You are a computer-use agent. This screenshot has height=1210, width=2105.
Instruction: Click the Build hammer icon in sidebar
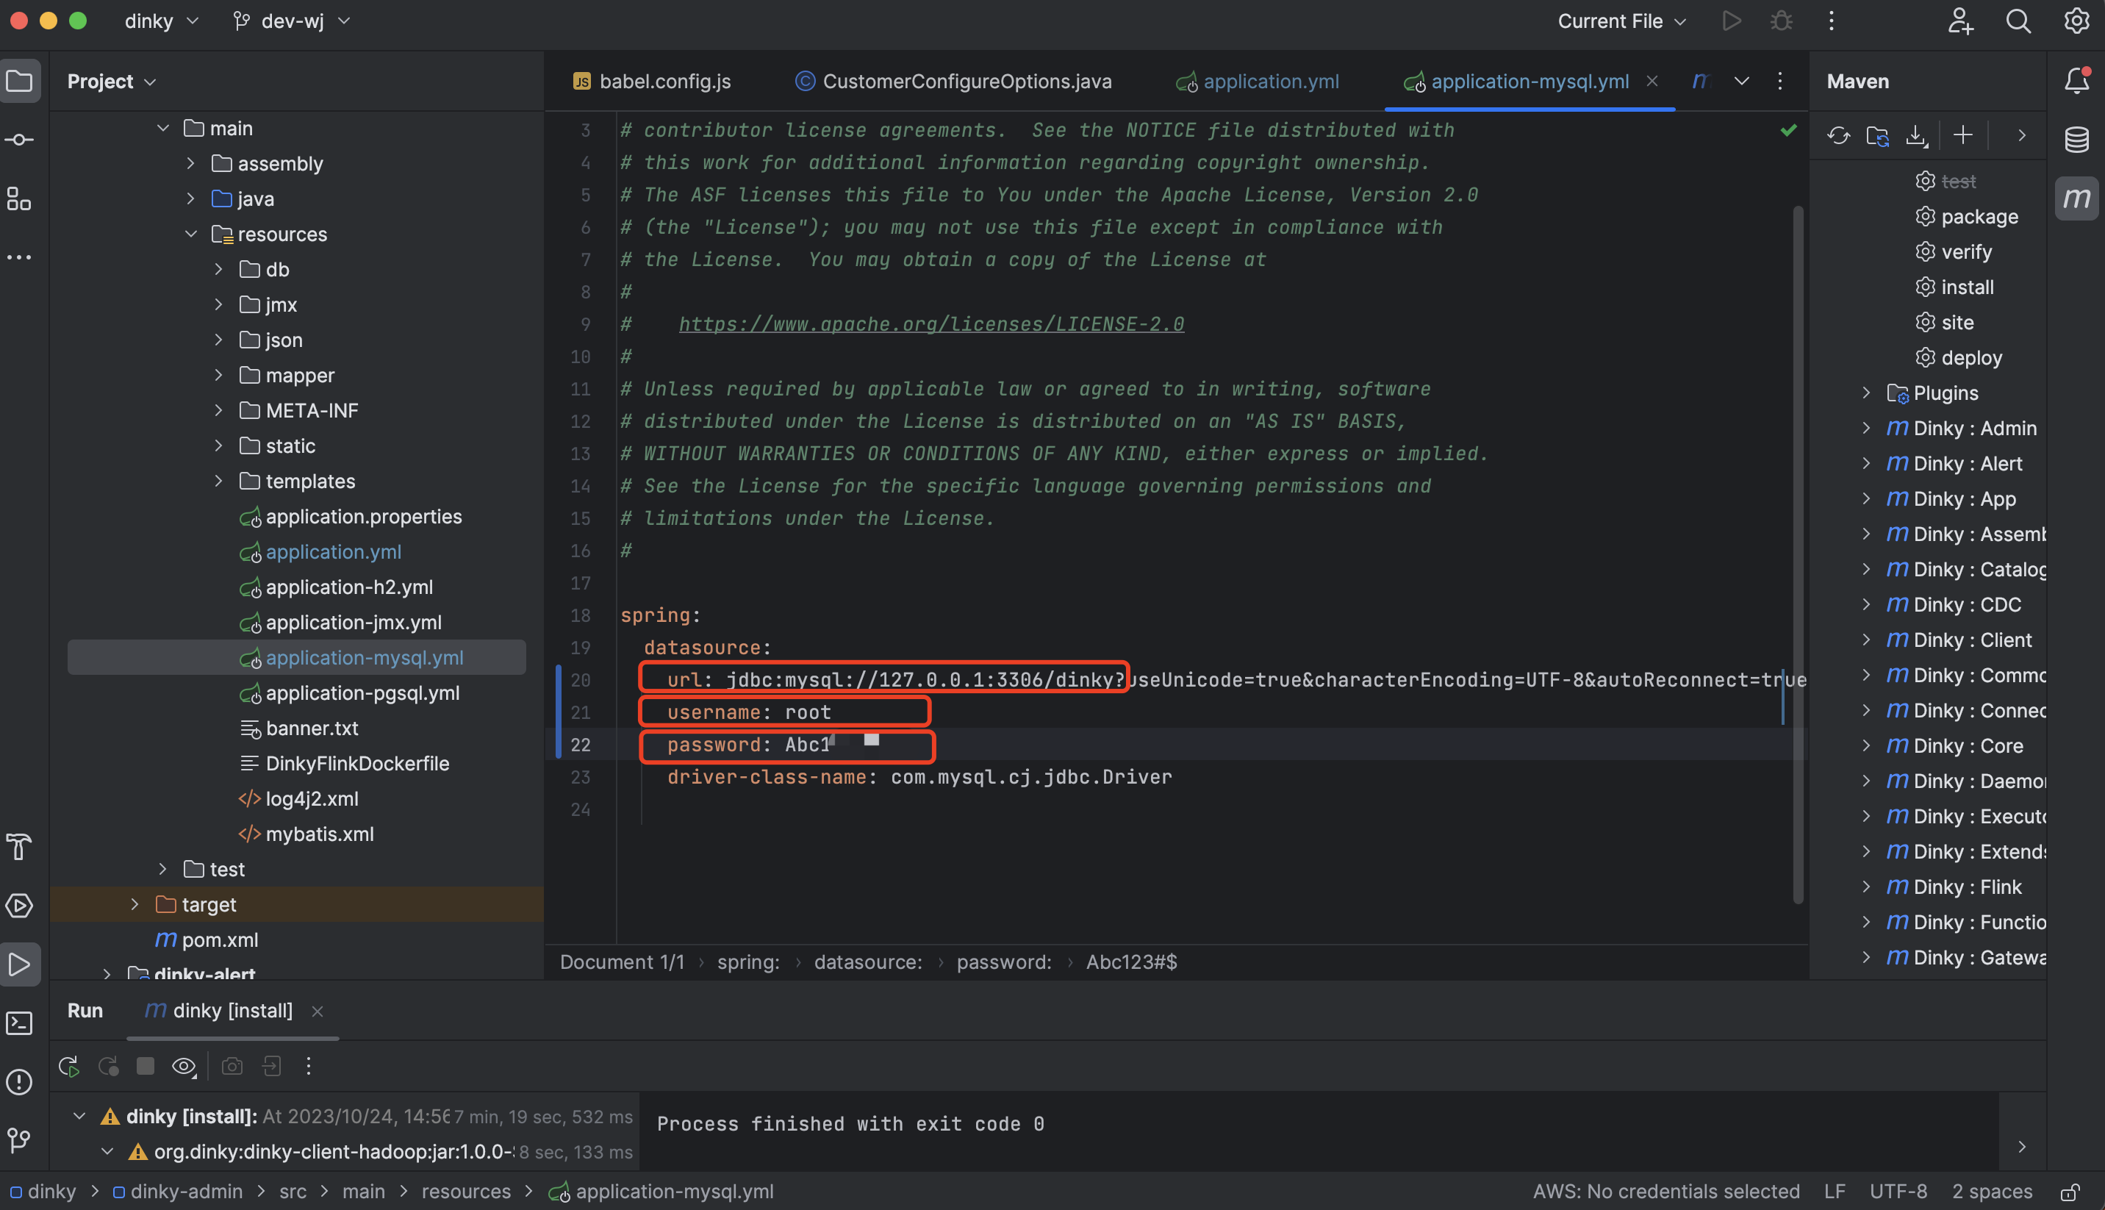(20, 847)
